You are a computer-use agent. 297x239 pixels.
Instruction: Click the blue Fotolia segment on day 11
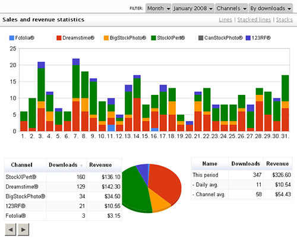click(111, 128)
